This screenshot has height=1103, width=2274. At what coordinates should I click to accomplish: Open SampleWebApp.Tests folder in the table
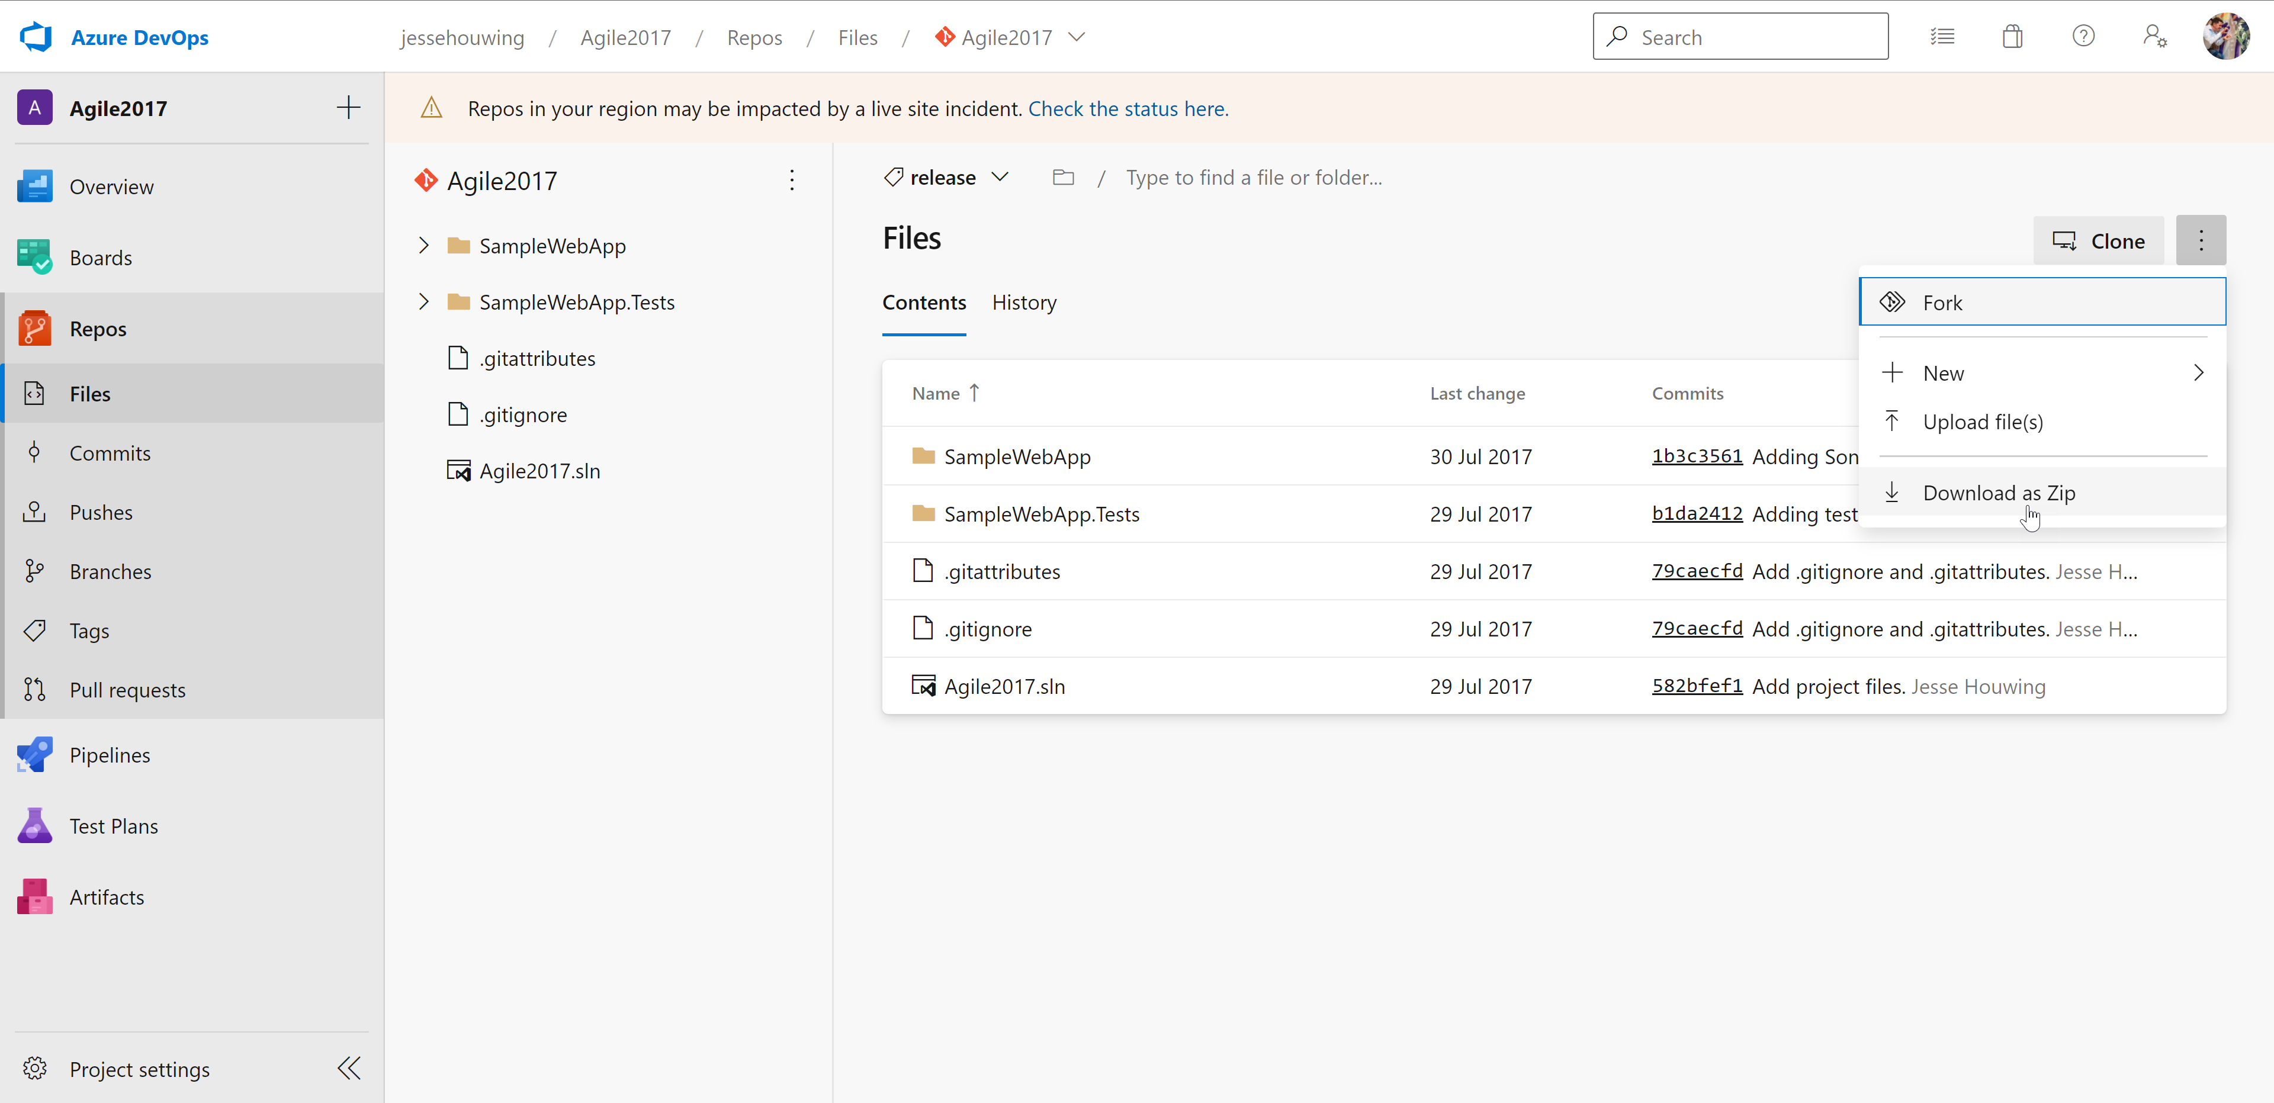coord(1042,513)
